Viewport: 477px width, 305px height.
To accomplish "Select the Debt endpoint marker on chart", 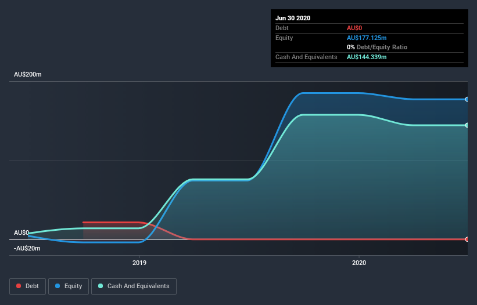I will (467, 239).
